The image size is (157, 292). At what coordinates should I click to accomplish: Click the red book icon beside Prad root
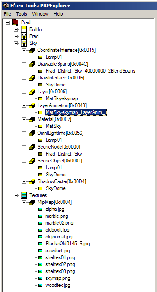pos(15,22)
